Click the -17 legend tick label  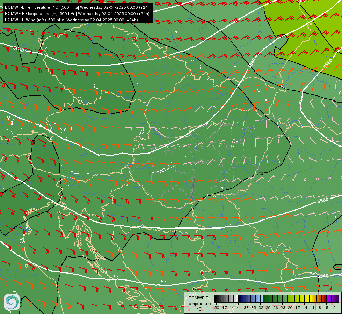(x=297, y=308)
